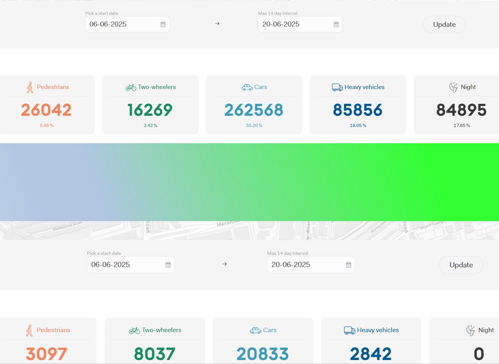Click night icon in the 84895 card

coord(454,87)
